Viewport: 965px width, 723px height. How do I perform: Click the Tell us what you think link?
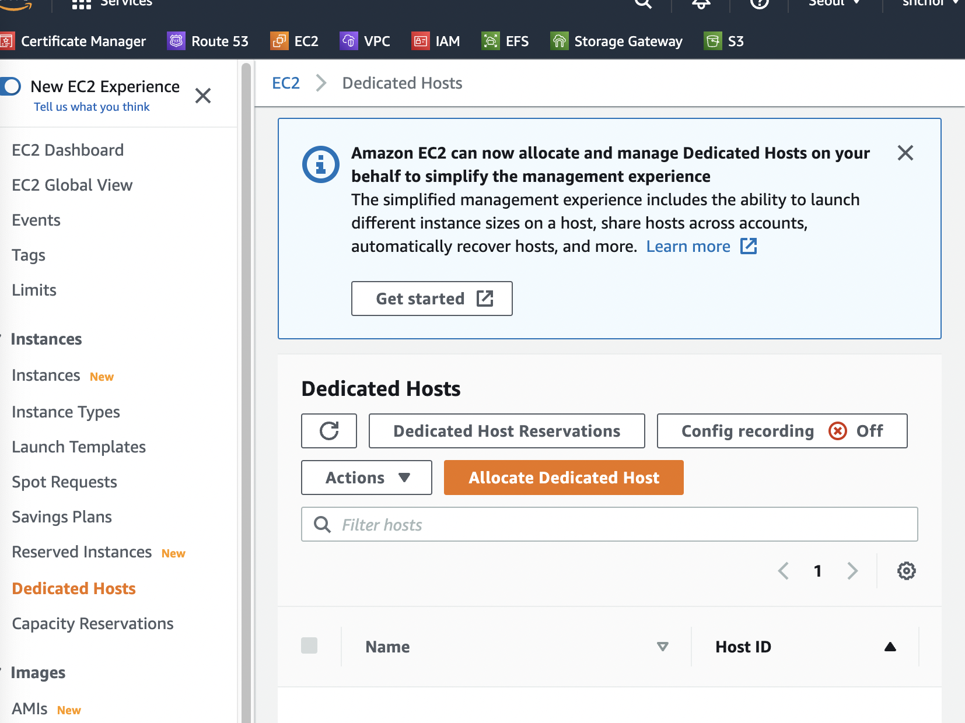92,107
